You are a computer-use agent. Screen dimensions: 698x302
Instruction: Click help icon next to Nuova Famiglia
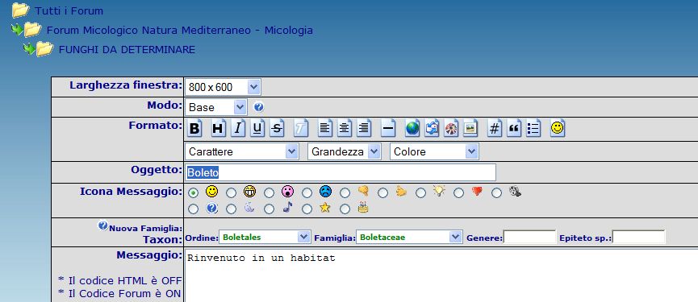click(x=102, y=225)
